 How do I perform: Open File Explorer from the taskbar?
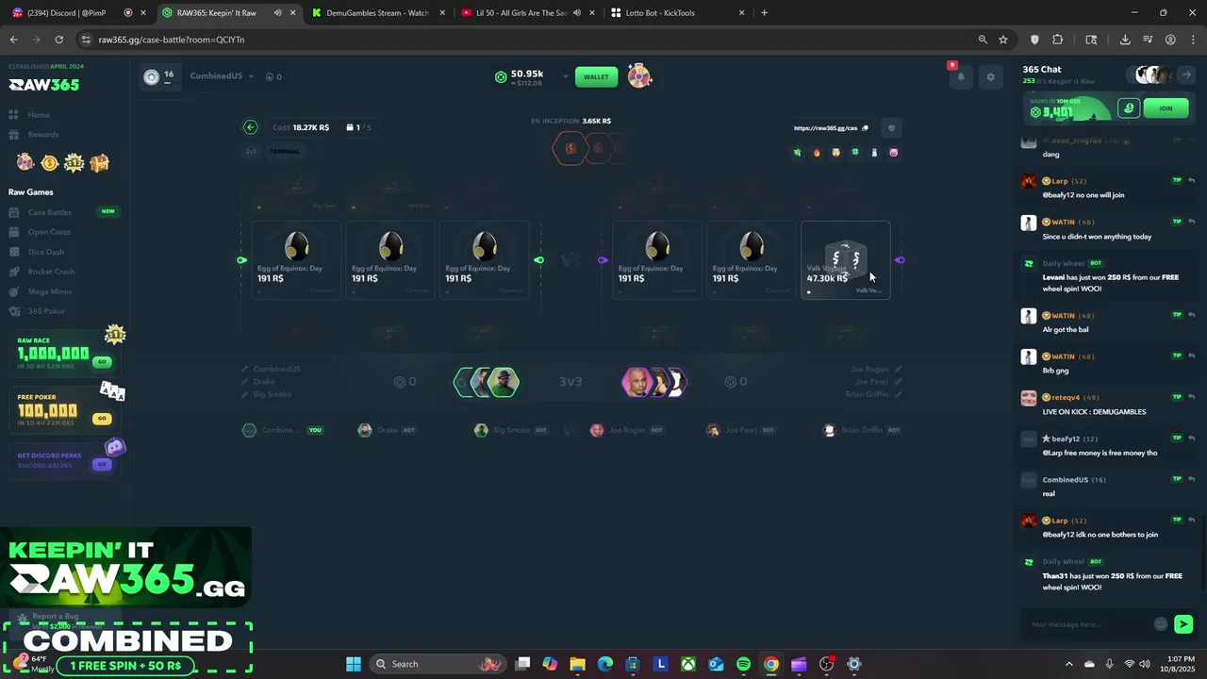pyautogui.click(x=577, y=664)
